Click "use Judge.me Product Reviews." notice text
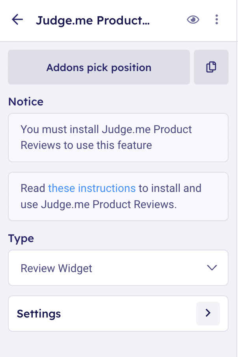This screenshot has width=238, height=357. (x=98, y=205)
